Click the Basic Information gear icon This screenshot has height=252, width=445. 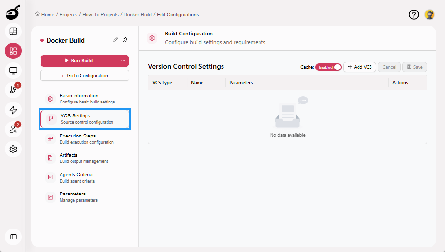50,99
